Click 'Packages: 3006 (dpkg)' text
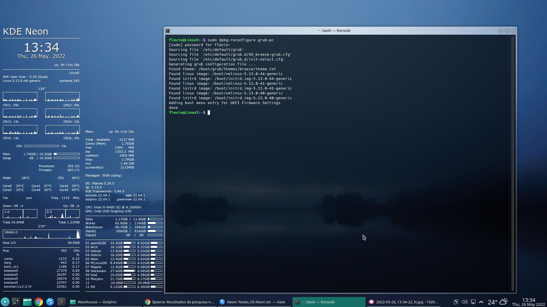Viewport: 547px width, 307px height. tap(103, 176)
